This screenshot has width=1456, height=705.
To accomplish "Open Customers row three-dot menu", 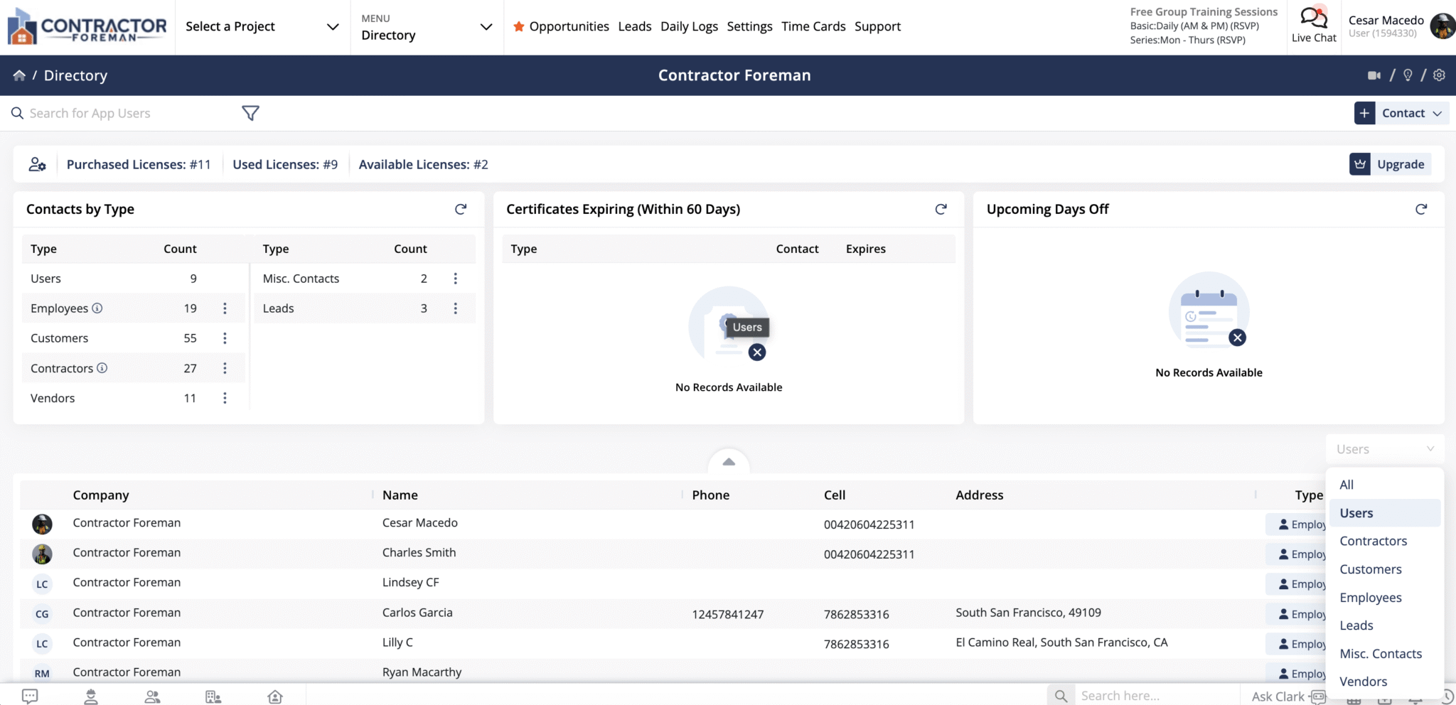I will [225, 338].
